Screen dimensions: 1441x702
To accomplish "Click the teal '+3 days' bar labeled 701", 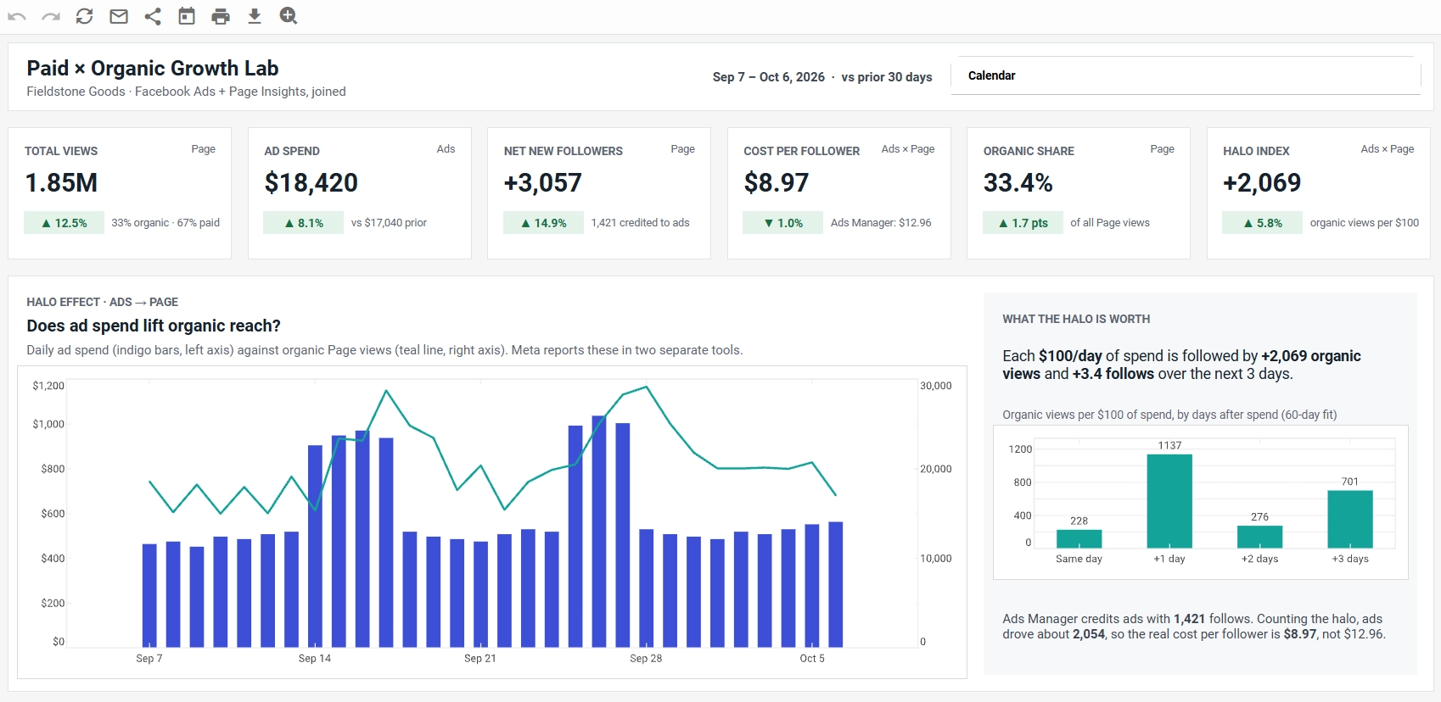I will pyautogui.click(x=1350, y=519).
